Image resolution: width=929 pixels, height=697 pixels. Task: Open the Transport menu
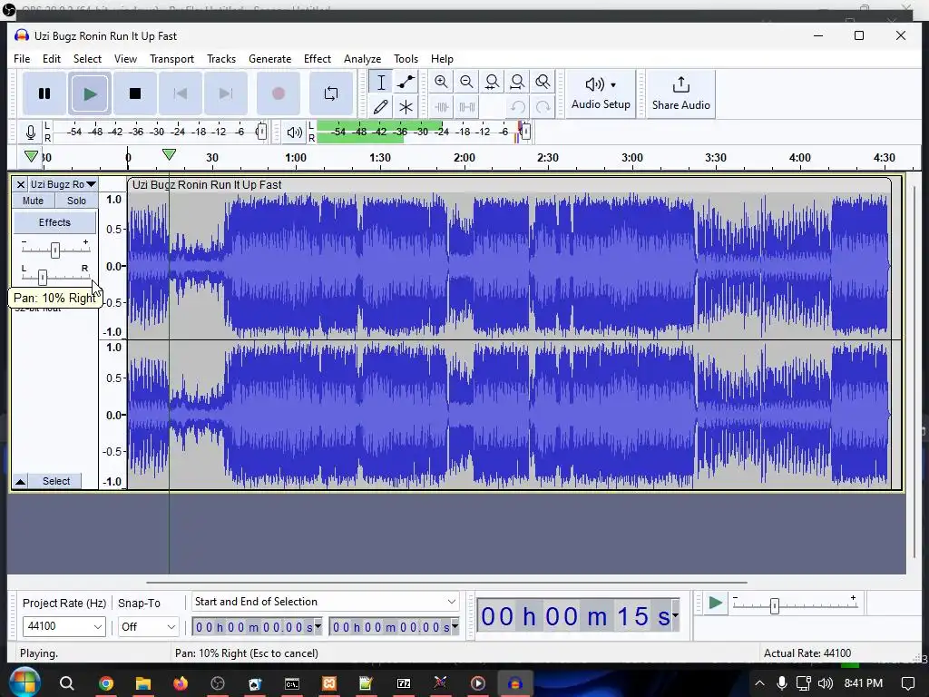[171, 59]
